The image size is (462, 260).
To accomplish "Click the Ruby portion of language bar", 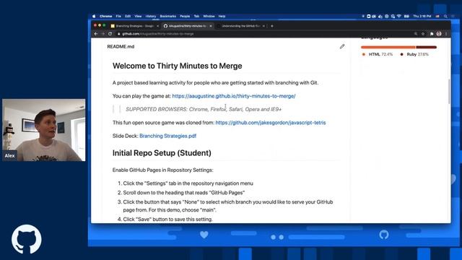I will [x=427, y=47].
